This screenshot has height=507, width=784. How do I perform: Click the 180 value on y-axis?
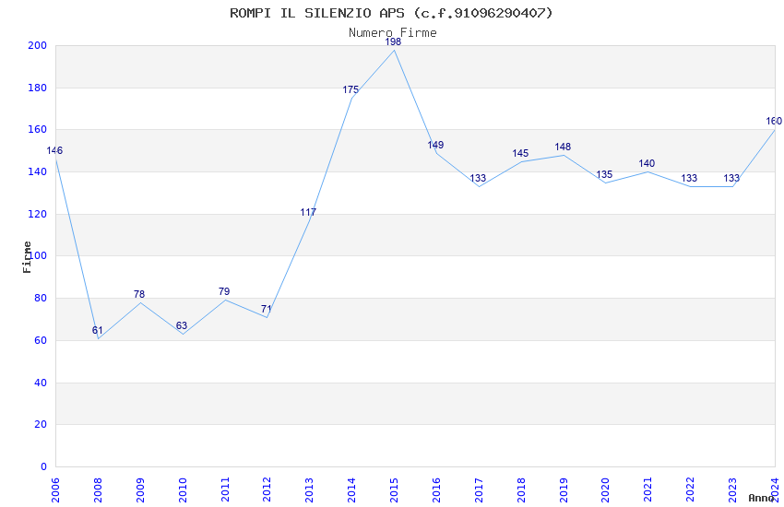pos(38,88)
